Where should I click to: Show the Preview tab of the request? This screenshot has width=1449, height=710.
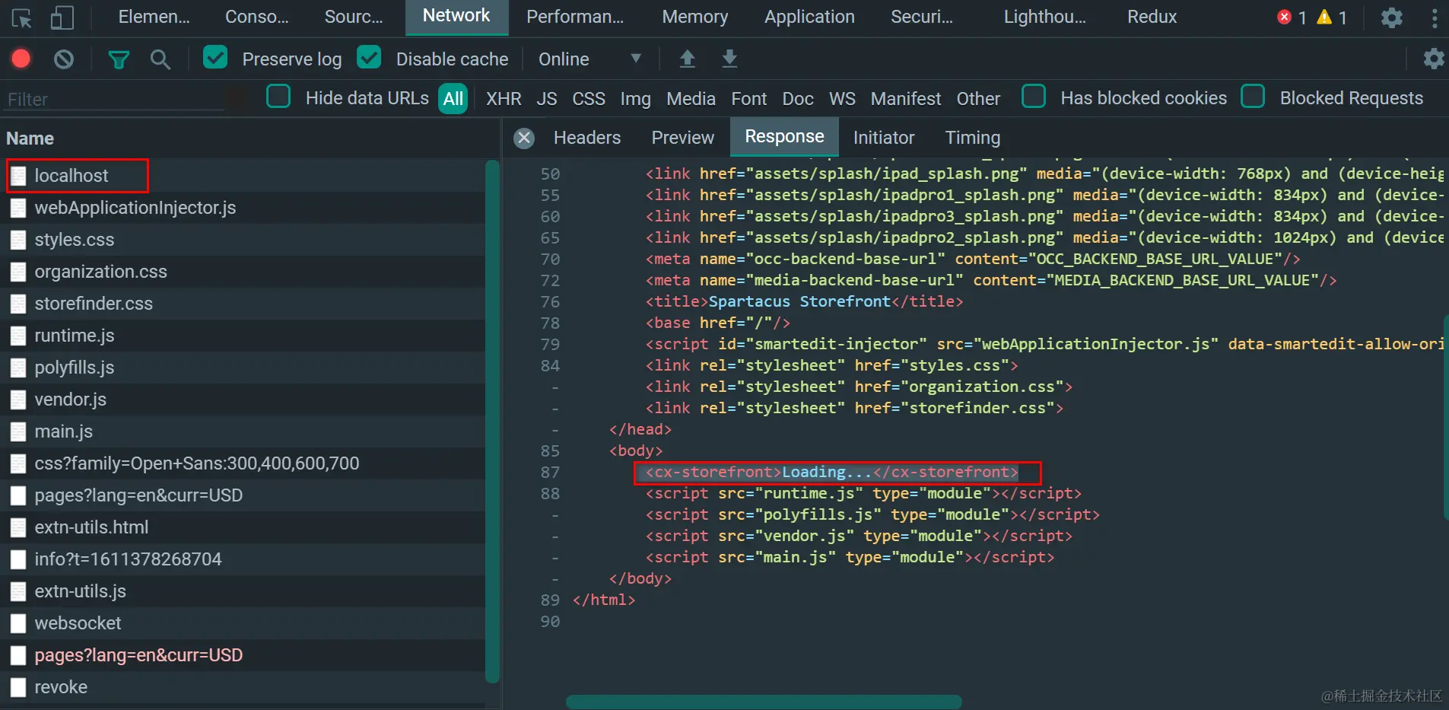pos(683,138)
